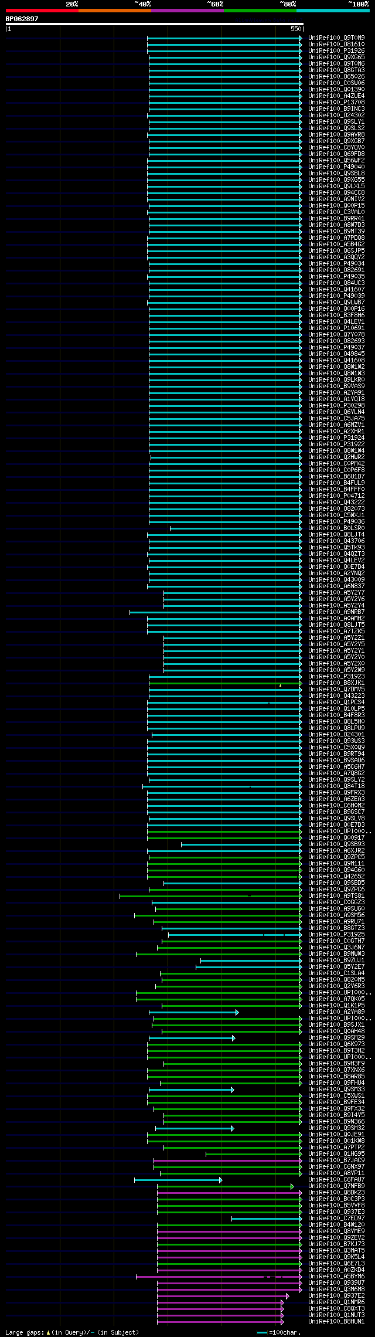This screenshot has height=1337, width=375.
Task: Select hit UniRef100_B9MT39
Action: [x=336, y=232]
